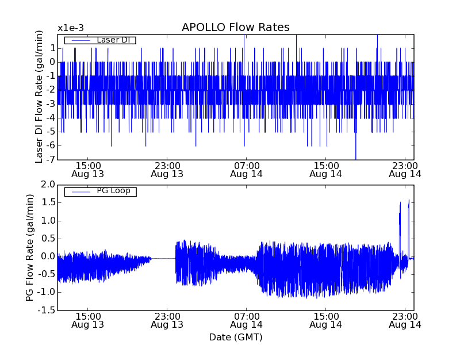
Task: Click the Laser DI downward spike reaching -7
Action: coord(355,155)
